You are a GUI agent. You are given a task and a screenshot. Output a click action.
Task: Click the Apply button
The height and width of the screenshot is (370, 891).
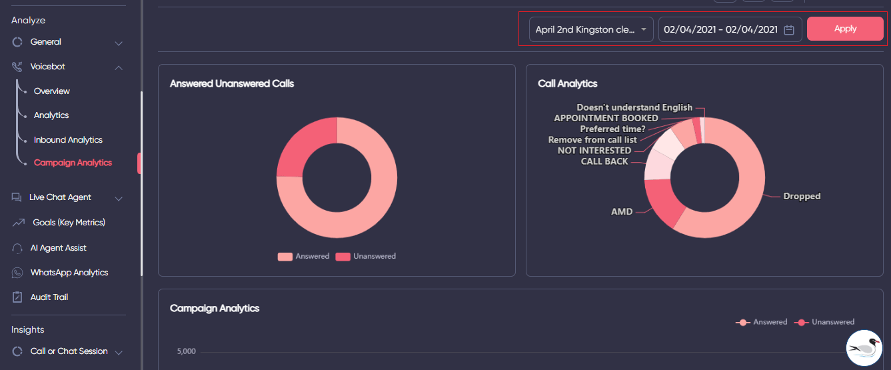point(845,29)
